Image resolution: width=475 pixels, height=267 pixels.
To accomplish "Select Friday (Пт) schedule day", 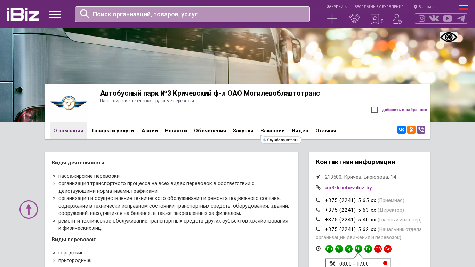I will [368, 249].
